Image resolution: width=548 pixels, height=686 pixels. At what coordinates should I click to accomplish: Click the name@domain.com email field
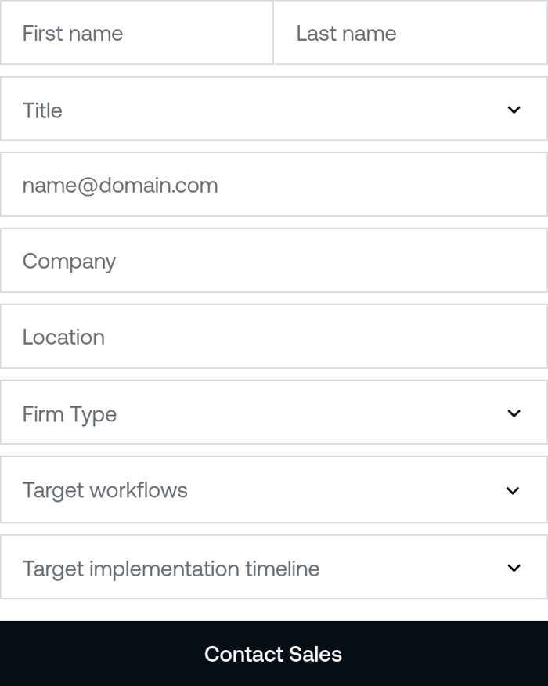tap(274, 186)
